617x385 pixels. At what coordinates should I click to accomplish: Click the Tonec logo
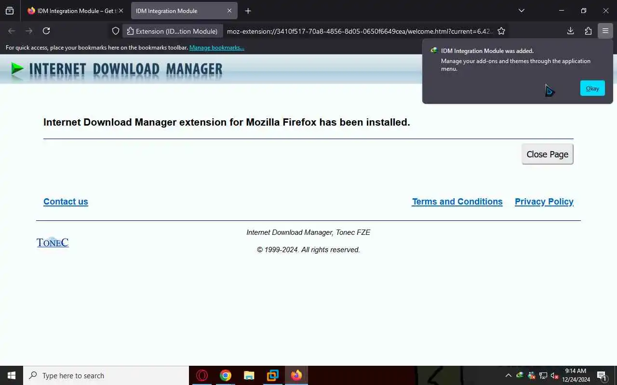(x=53, y=242)
